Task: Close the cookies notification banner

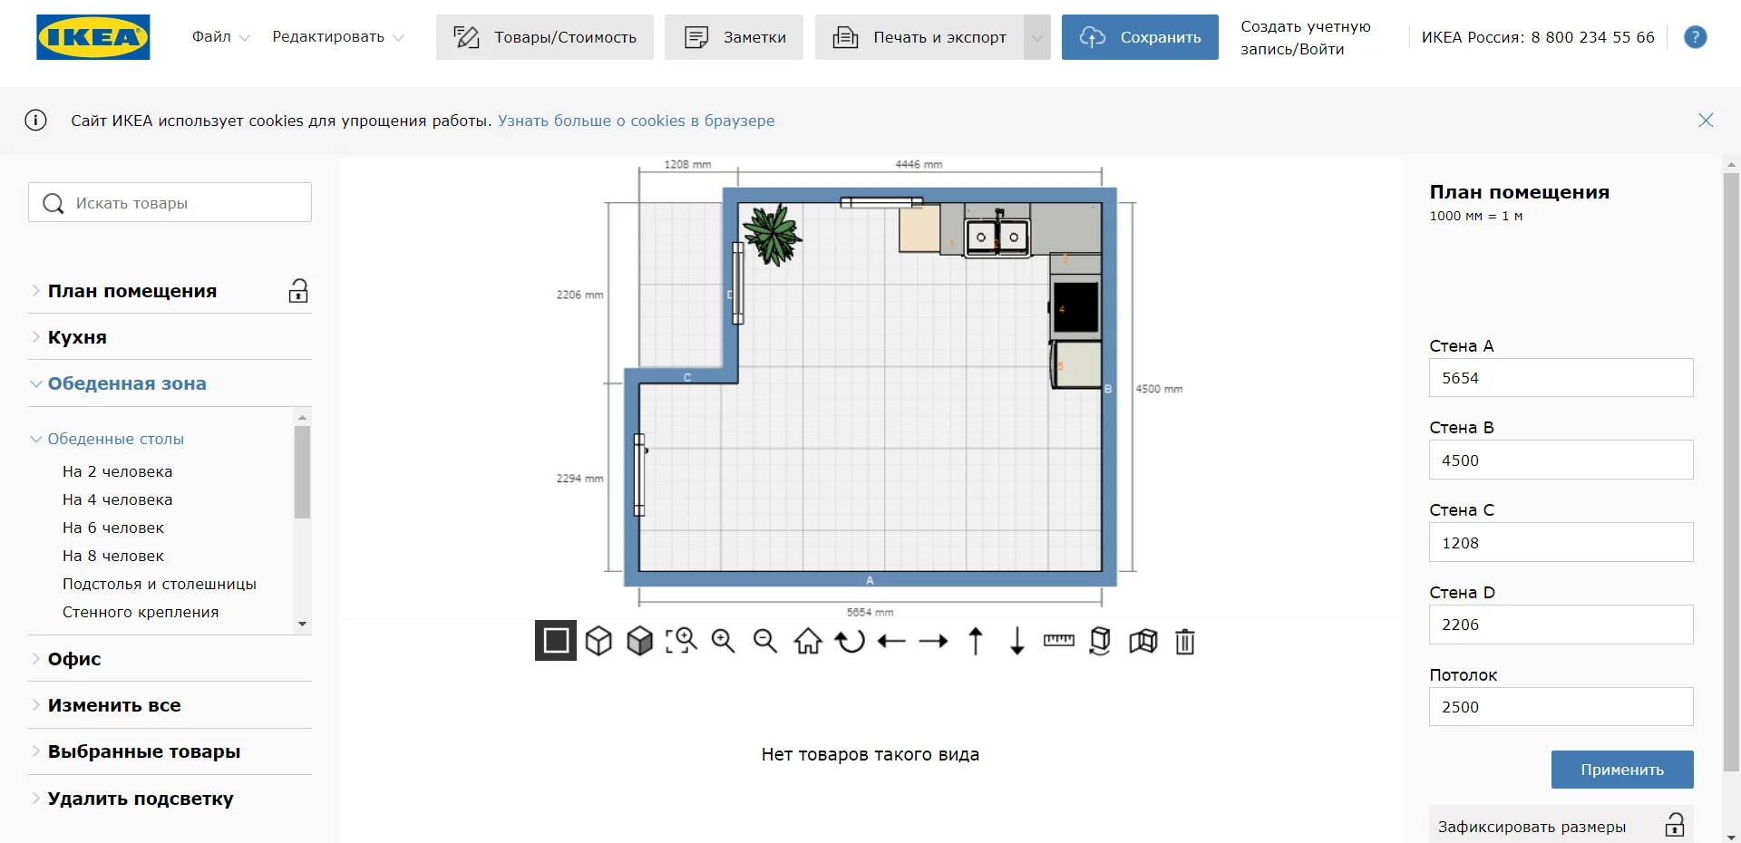Action: [x=1705, y=121]
